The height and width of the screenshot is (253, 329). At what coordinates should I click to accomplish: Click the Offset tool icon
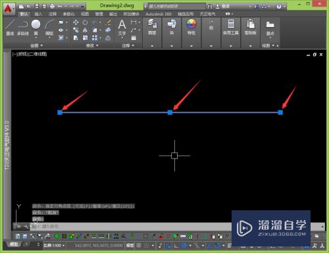click(108, 38)
